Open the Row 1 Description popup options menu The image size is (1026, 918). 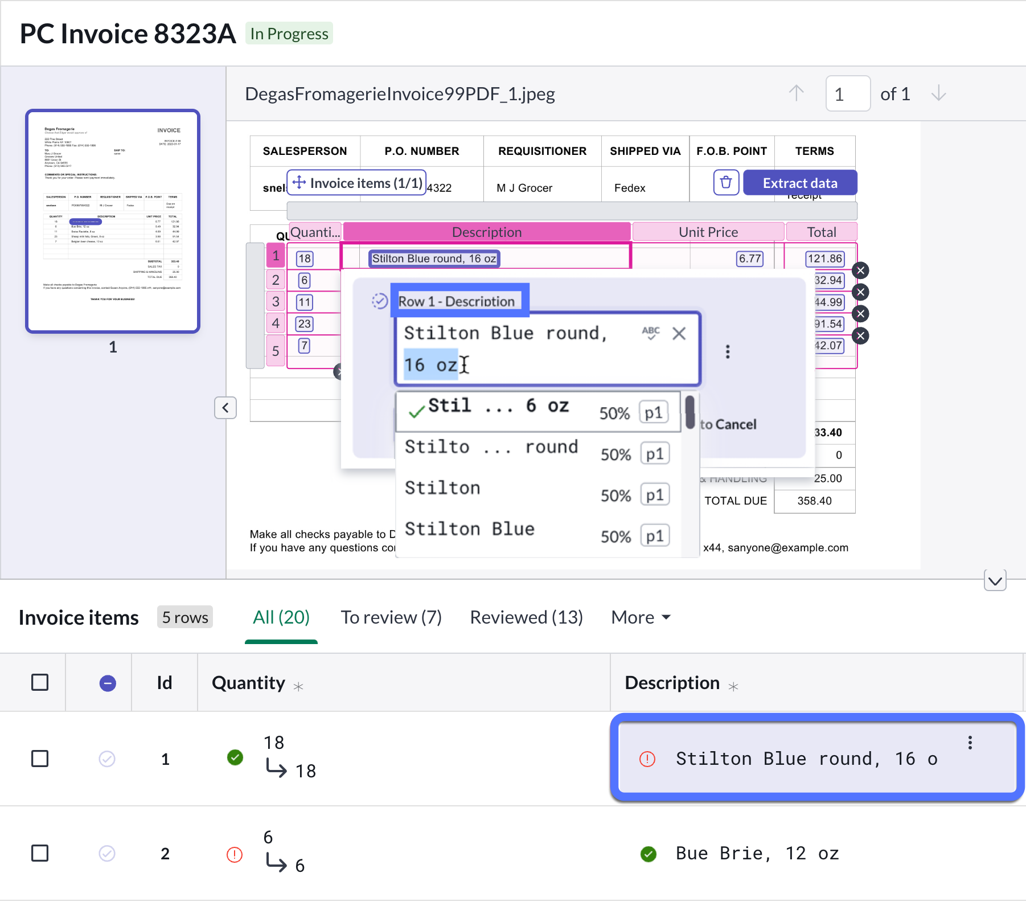(728, 351)
